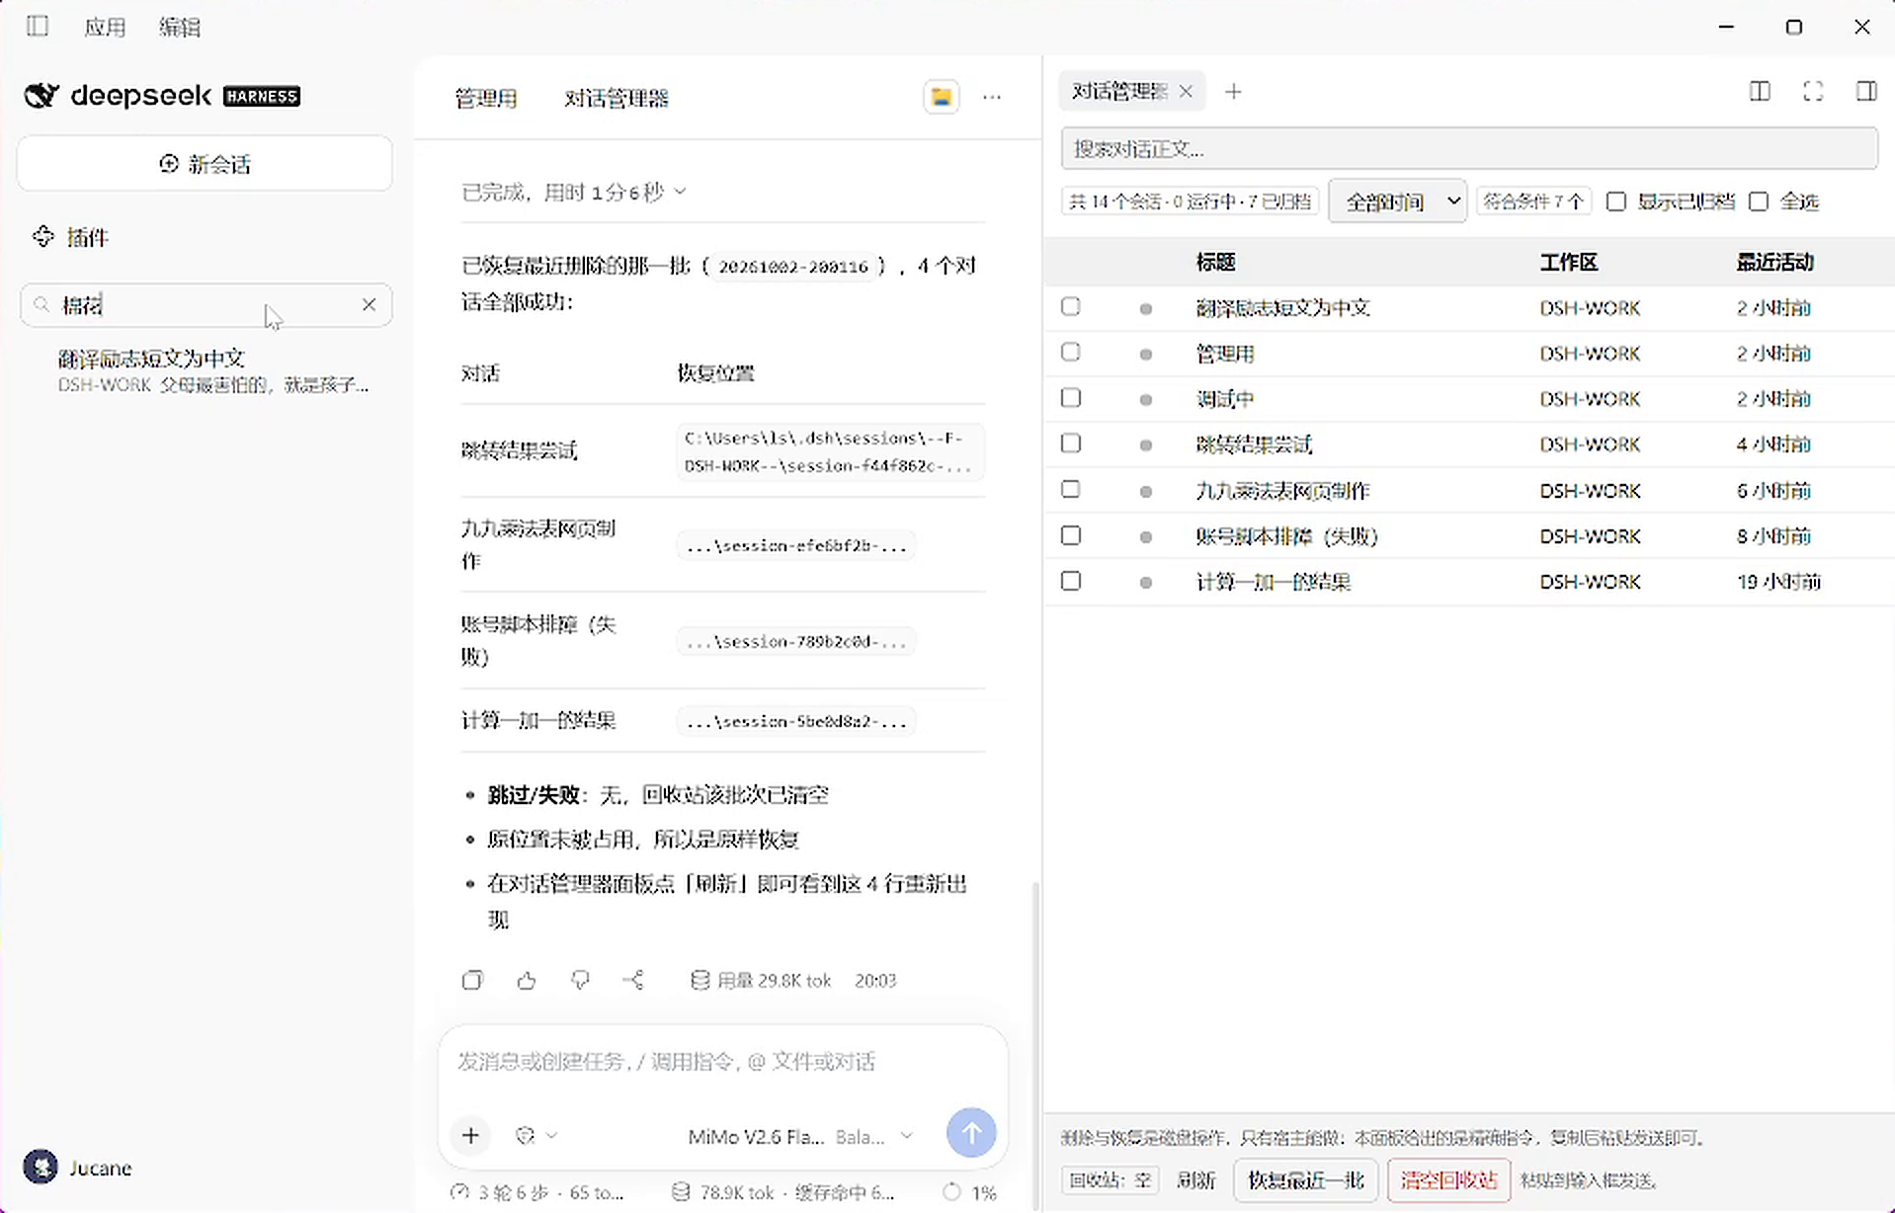Screen dimensions: 1895x1213
Task: Give the reply a thumbs up
Action: [x=527, y=980]
